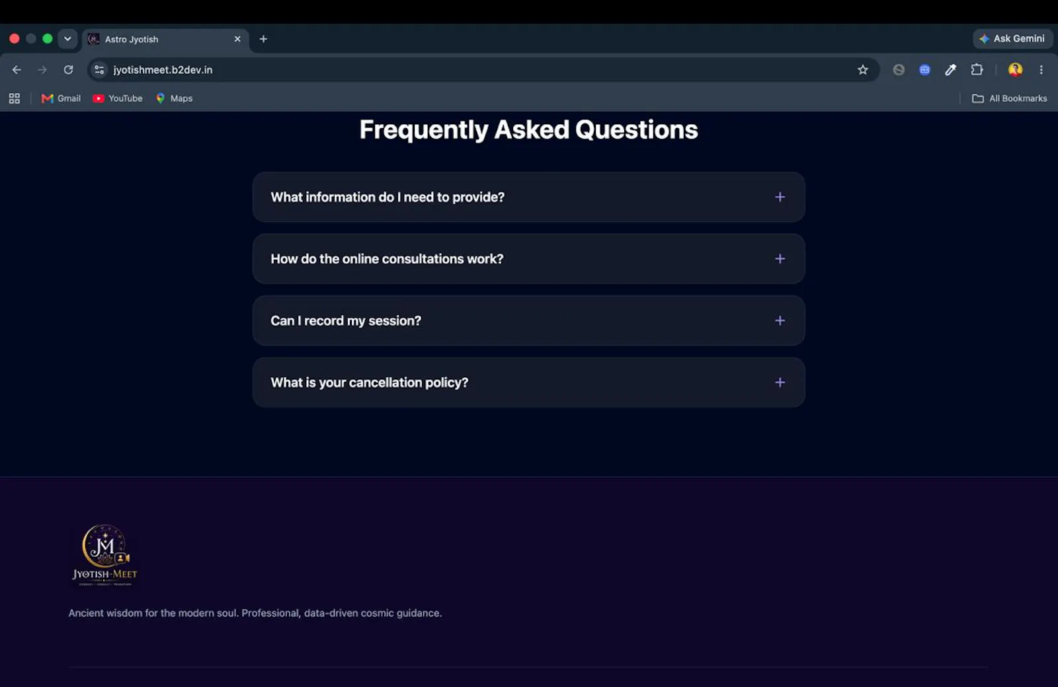Image resolution: width=1058 pixels, height=687 pixels.
Task: Go forward with the browser arrow
Action: 42,69
